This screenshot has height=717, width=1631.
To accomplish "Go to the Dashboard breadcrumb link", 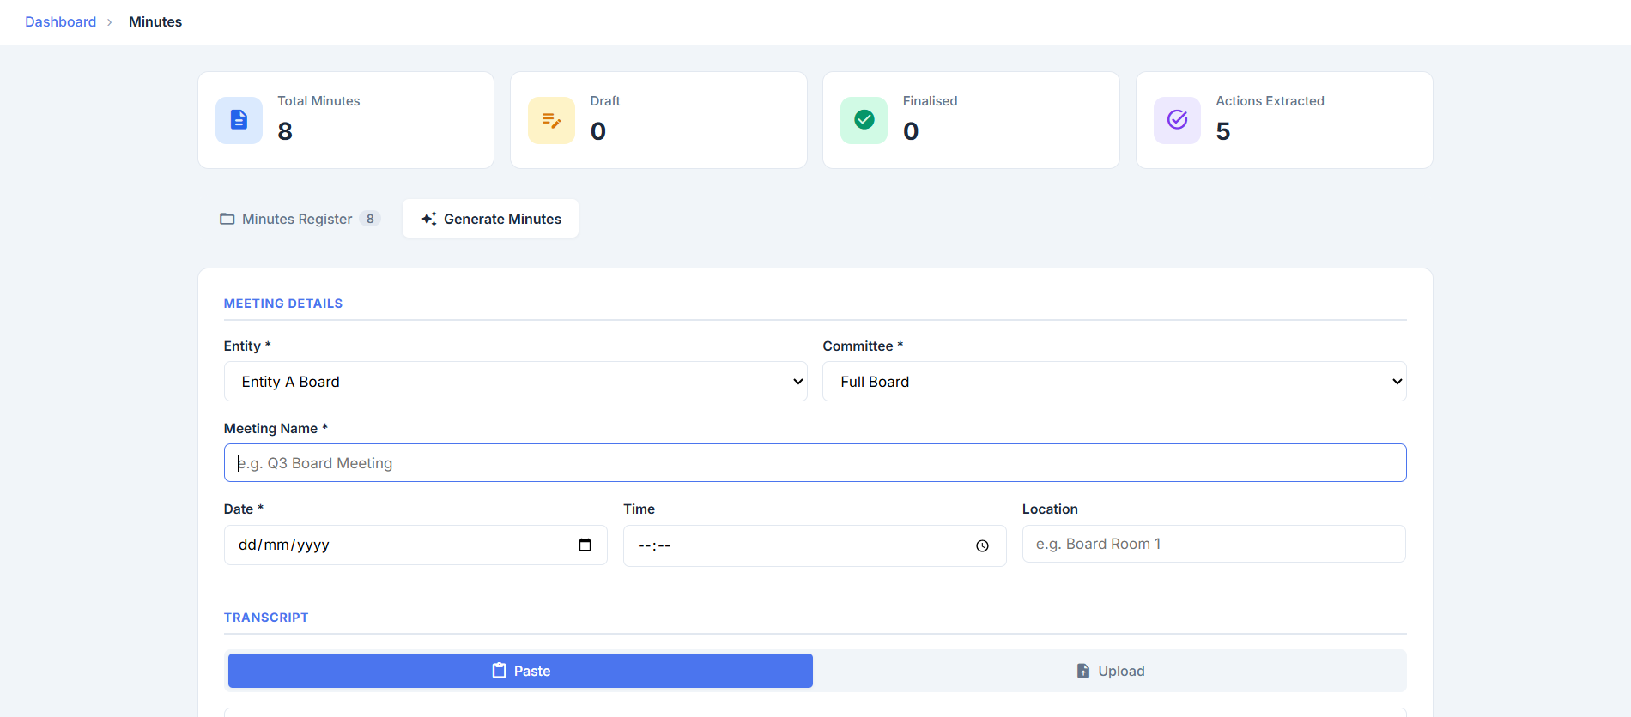I will [61, 21].
